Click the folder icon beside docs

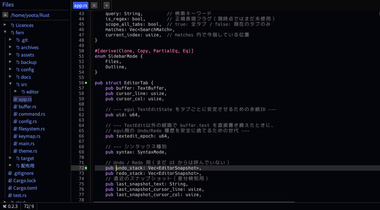18,77
